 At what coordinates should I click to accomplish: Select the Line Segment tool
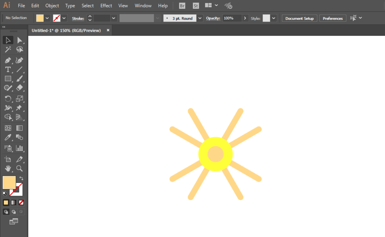tap(19, 70)
